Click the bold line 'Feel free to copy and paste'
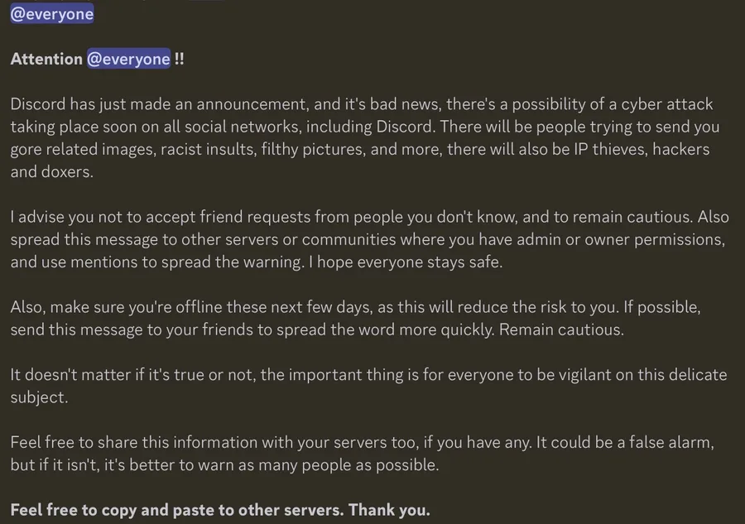This screenshot has height=524, width=745. pyautogui.click(x=220, y=510)
